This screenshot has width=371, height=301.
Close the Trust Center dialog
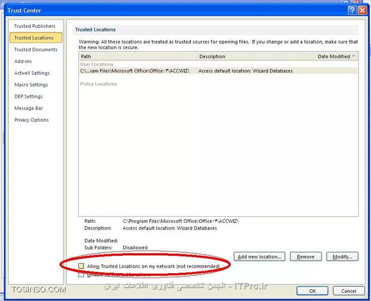[x=362, y=10]
